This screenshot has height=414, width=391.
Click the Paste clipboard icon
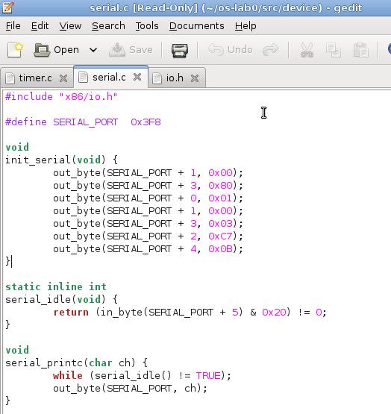360,50
